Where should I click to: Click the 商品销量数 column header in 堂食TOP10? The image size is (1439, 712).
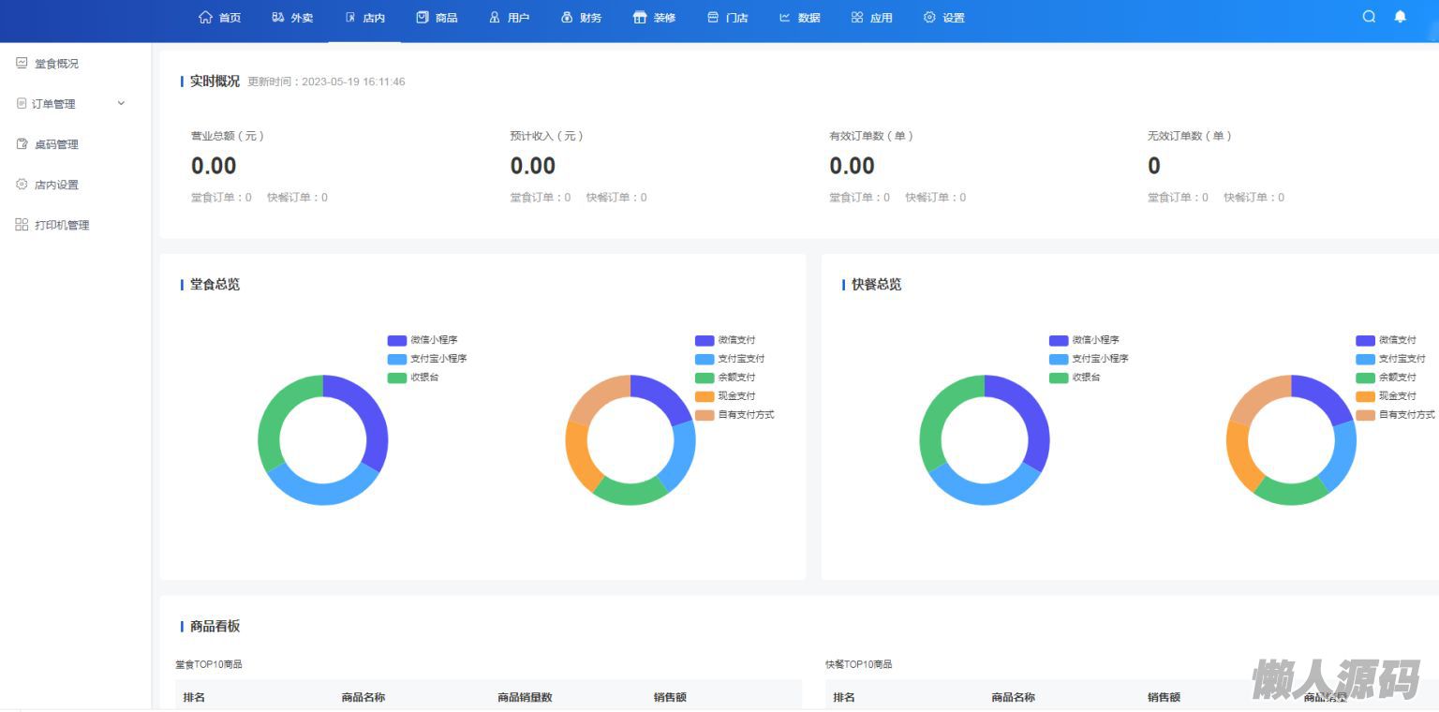(525, 697)
